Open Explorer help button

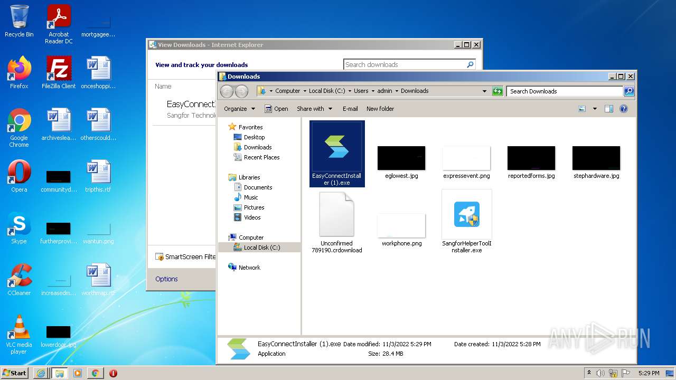(624, 109)
